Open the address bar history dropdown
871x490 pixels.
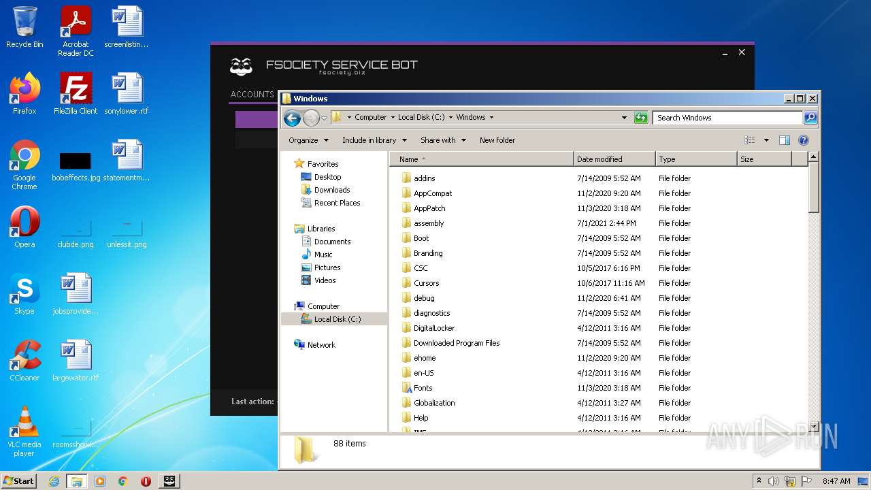[624, 118]
